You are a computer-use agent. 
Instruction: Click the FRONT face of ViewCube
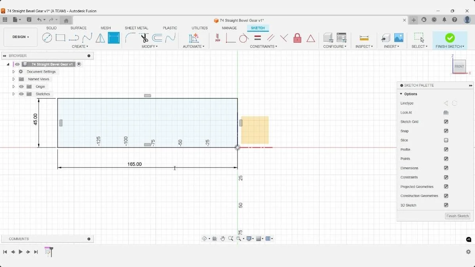tap(459, 66)
